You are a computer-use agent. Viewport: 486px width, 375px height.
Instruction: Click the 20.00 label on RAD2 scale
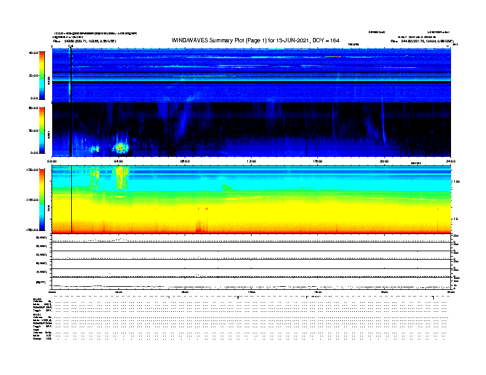[x=33, y=75]
